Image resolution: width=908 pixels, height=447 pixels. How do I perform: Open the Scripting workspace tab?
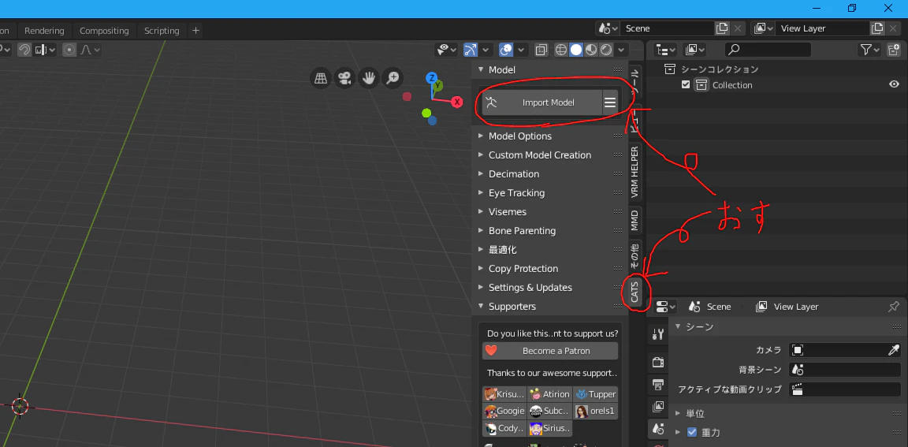(162, 31)
